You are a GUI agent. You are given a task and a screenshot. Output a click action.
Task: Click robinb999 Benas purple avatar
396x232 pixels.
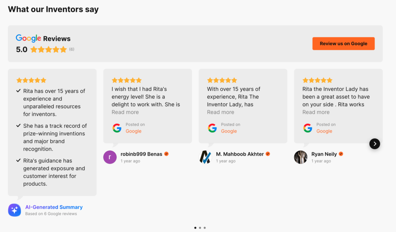tap(110, 157)
